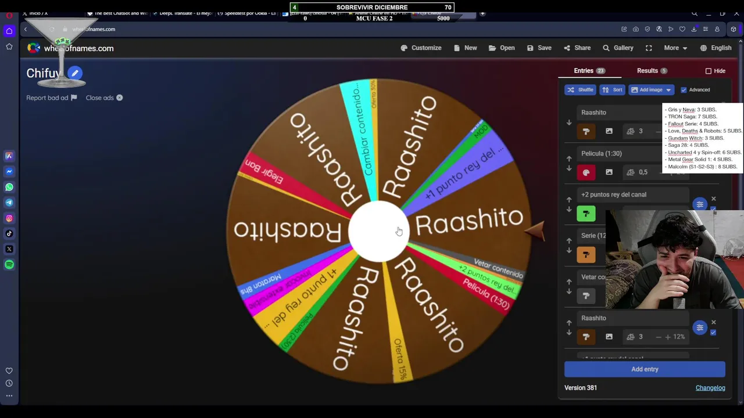Decrease weight of last Raashito entry
Image resolution: width=744 pixels, height=418 pixels.
658,337
